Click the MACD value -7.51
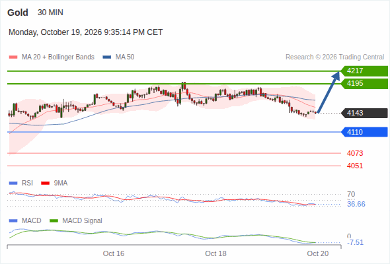The width and height of the screenshot is (390, 264). click(x=355, y=242)
